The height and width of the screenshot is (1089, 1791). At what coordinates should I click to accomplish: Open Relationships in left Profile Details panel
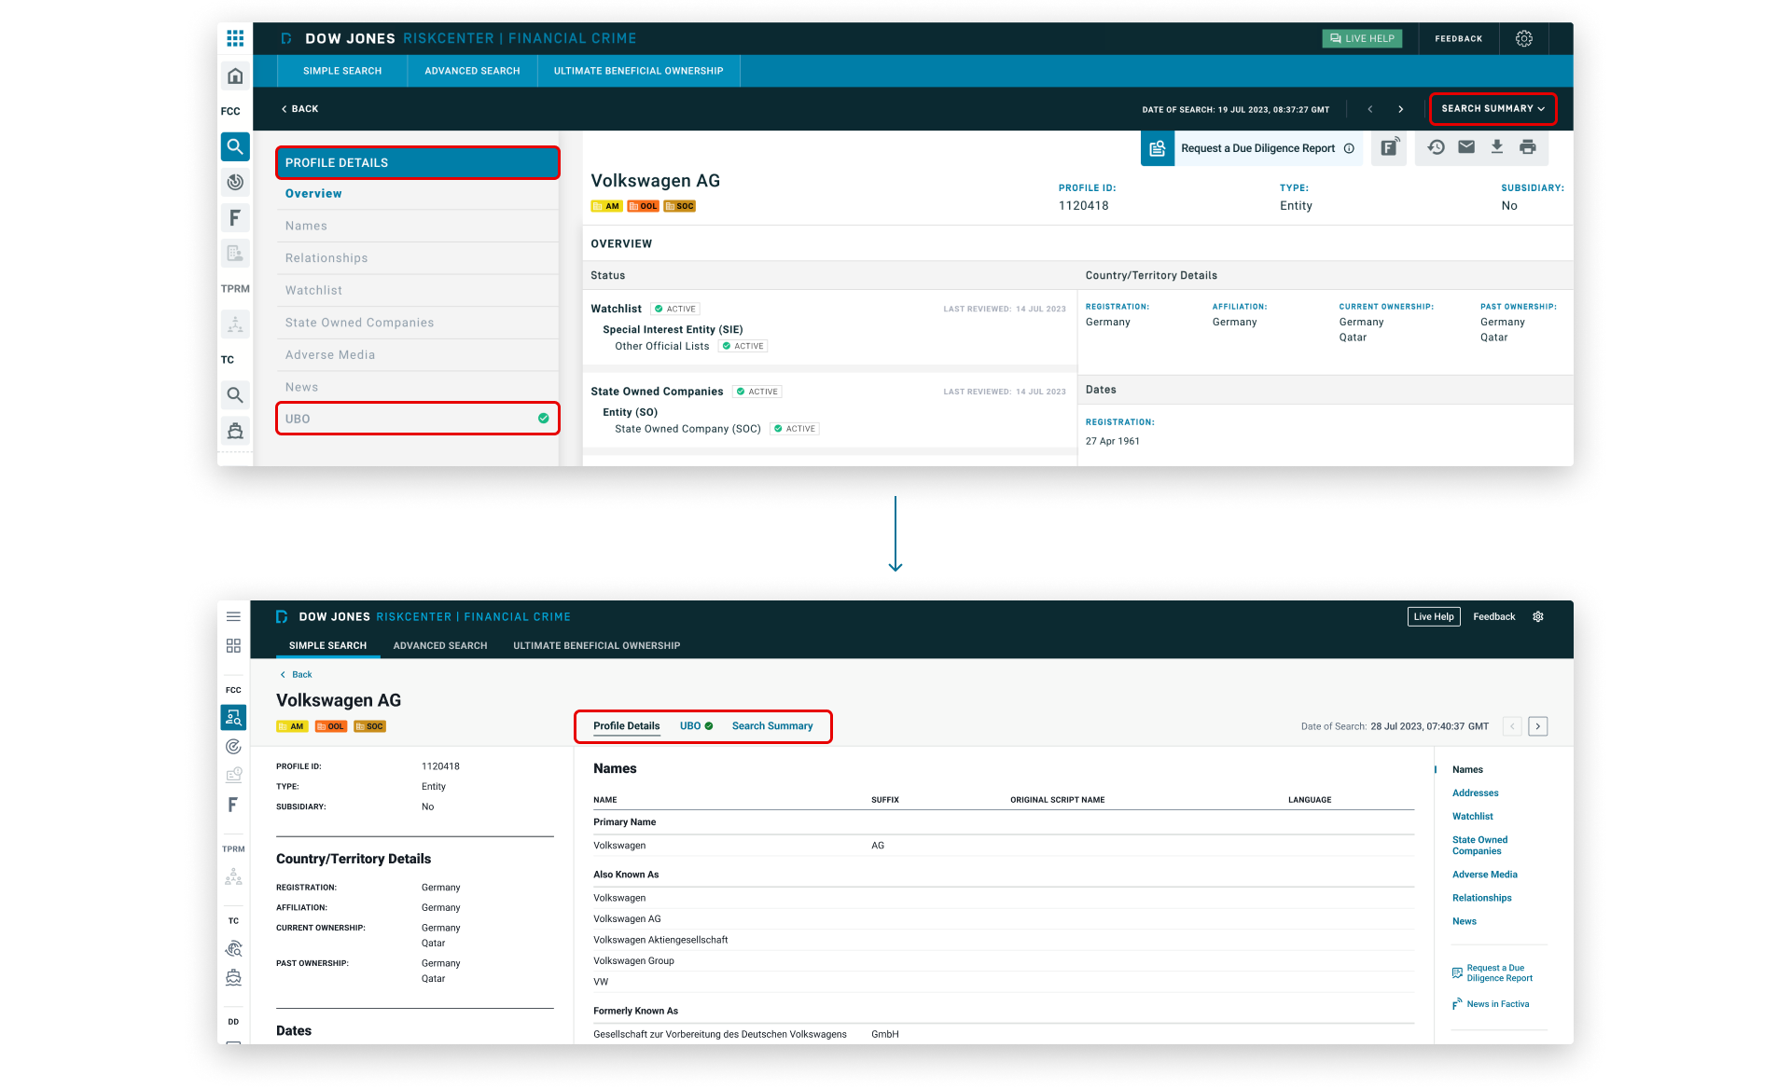417,258
